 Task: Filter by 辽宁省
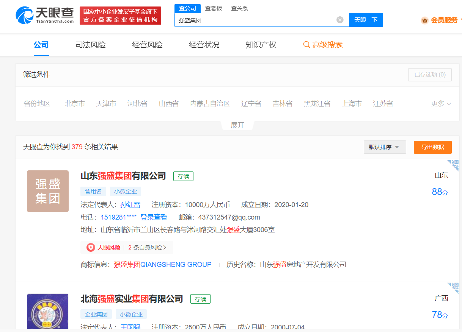(251, 103)
